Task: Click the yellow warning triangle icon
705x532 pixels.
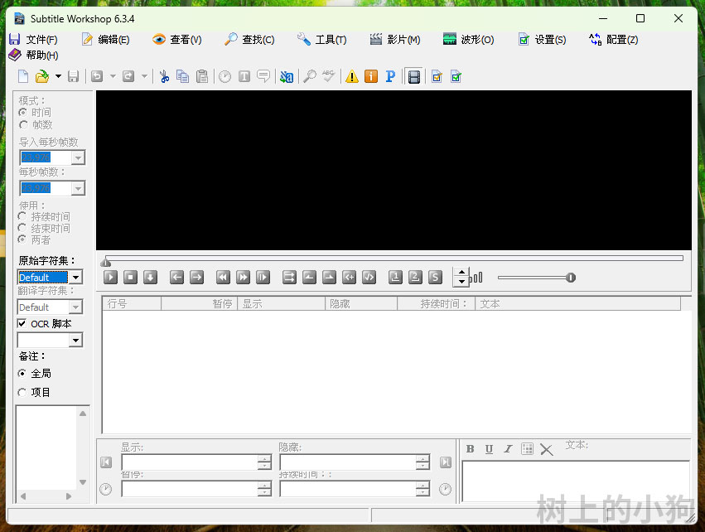Action: 352,76
